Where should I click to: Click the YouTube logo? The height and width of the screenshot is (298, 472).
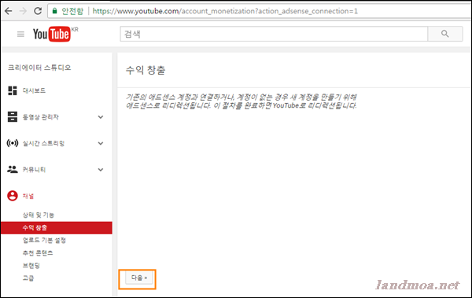[x=52, y=34]
